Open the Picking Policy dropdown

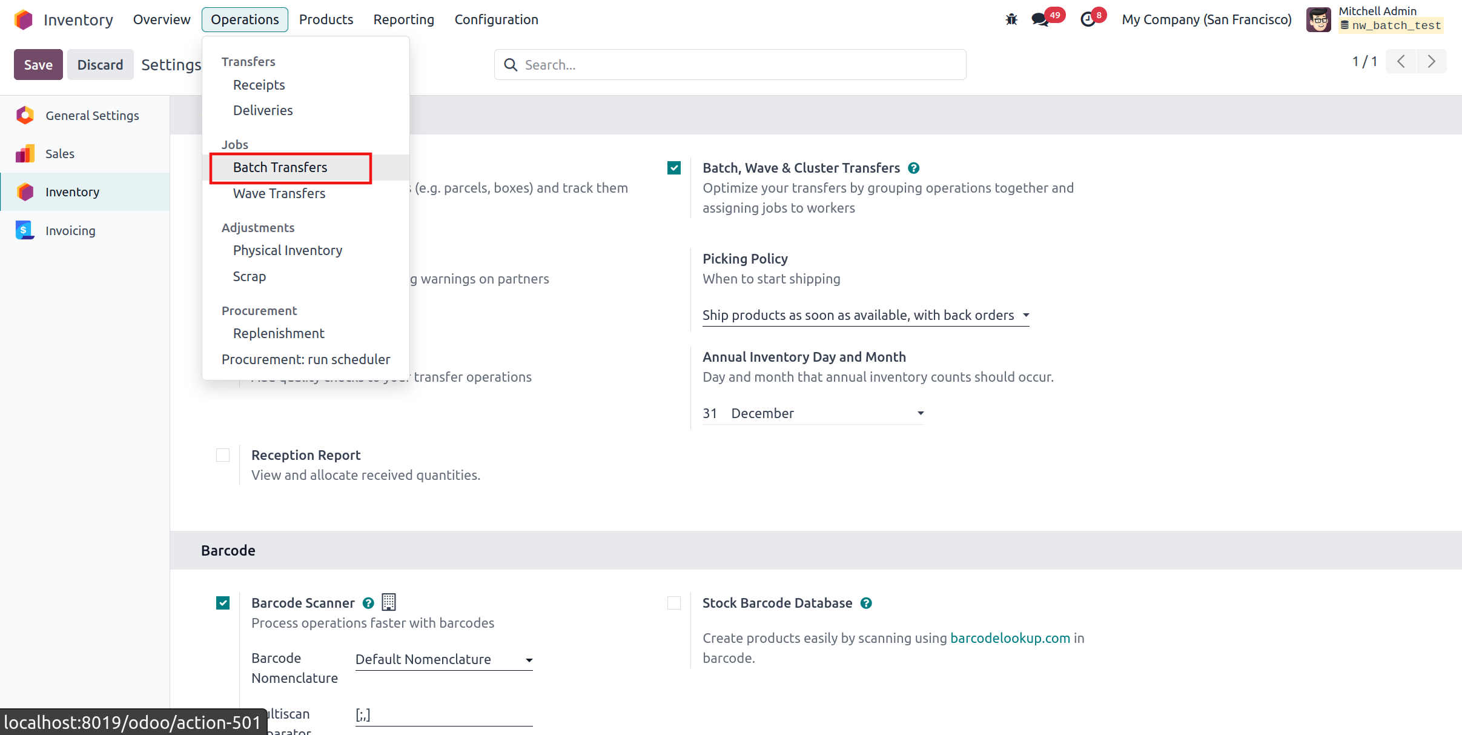click(x=865, y=315)
